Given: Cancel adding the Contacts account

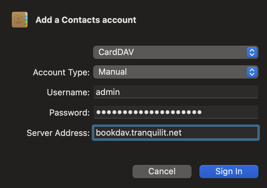Looking at the screenshot, I should [162, 171].
